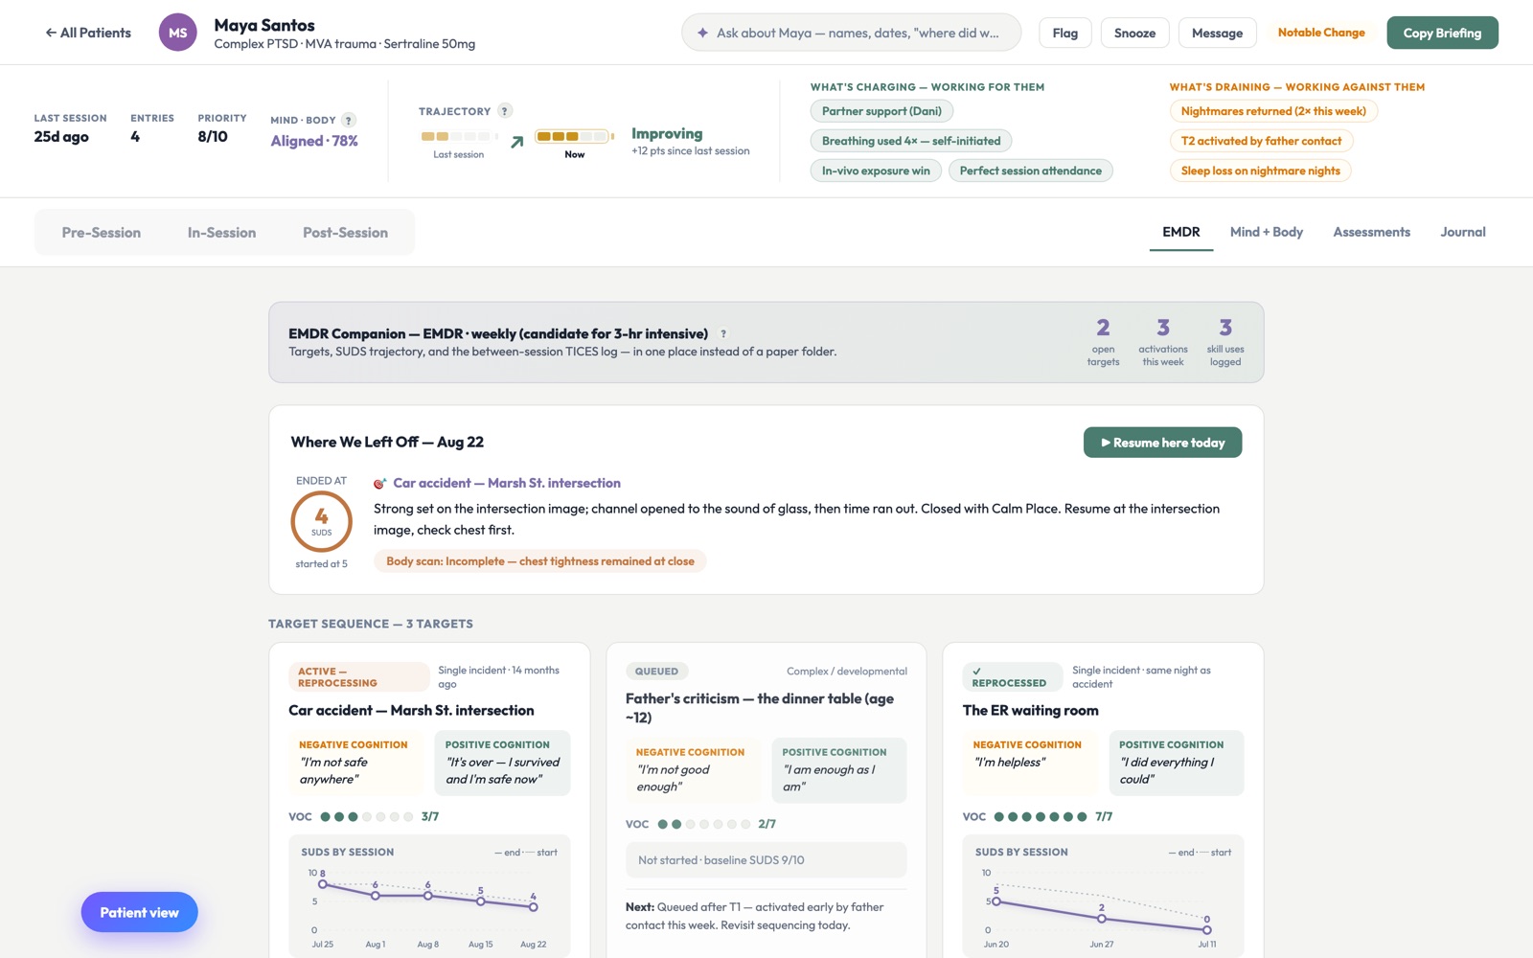The height and width of the screenshot is (958, 1533).
Task: Open the Assessments tab
Action: point(1371,232)
